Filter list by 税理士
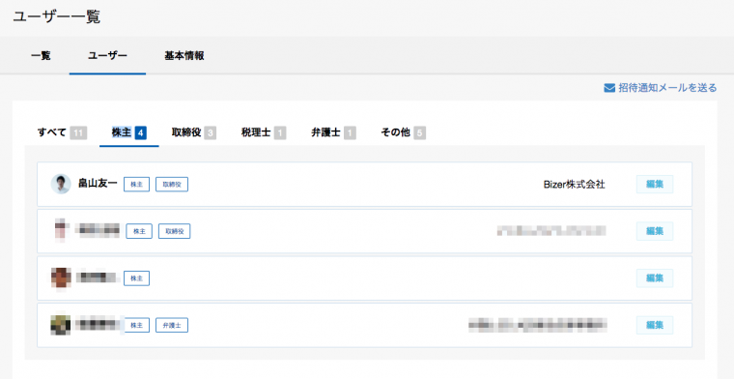Viewport: 734px width, 379px height. [x=264, y=133]
